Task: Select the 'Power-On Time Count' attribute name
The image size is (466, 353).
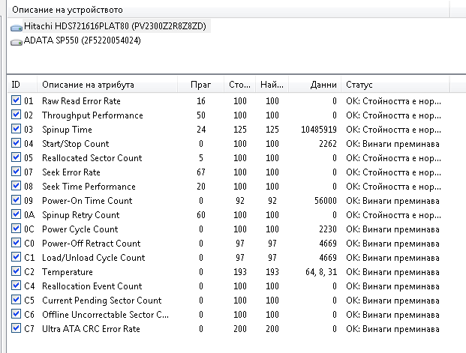Action: coord(87,201)
